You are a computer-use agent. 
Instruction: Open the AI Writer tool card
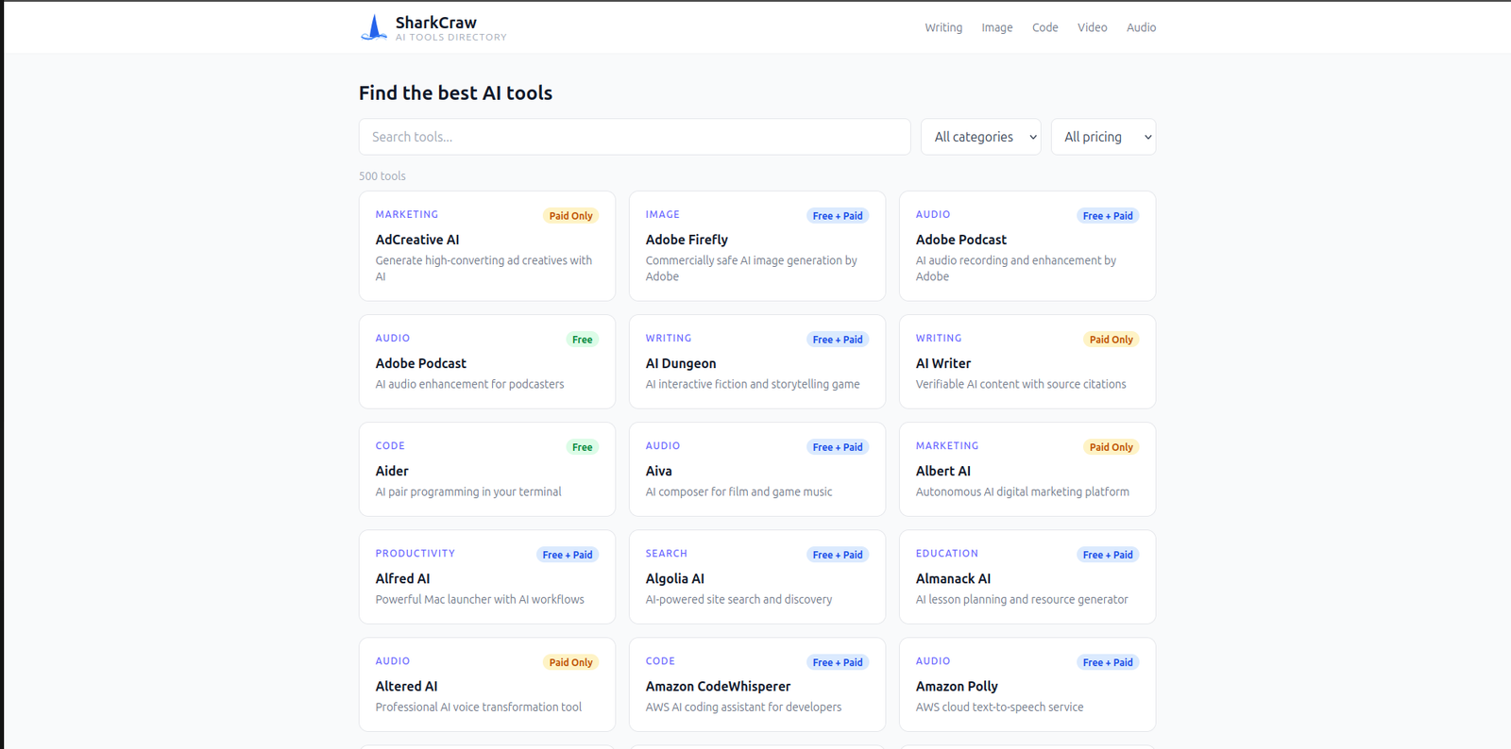1027,361
